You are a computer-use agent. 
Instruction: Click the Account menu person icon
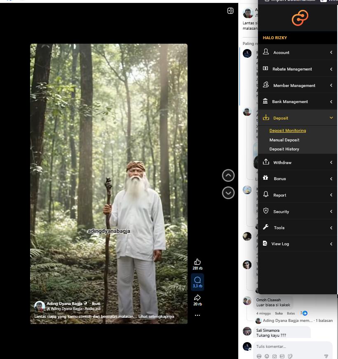point(265,52)
